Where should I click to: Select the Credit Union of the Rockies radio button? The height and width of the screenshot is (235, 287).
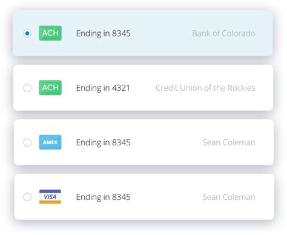coord(27,88)
